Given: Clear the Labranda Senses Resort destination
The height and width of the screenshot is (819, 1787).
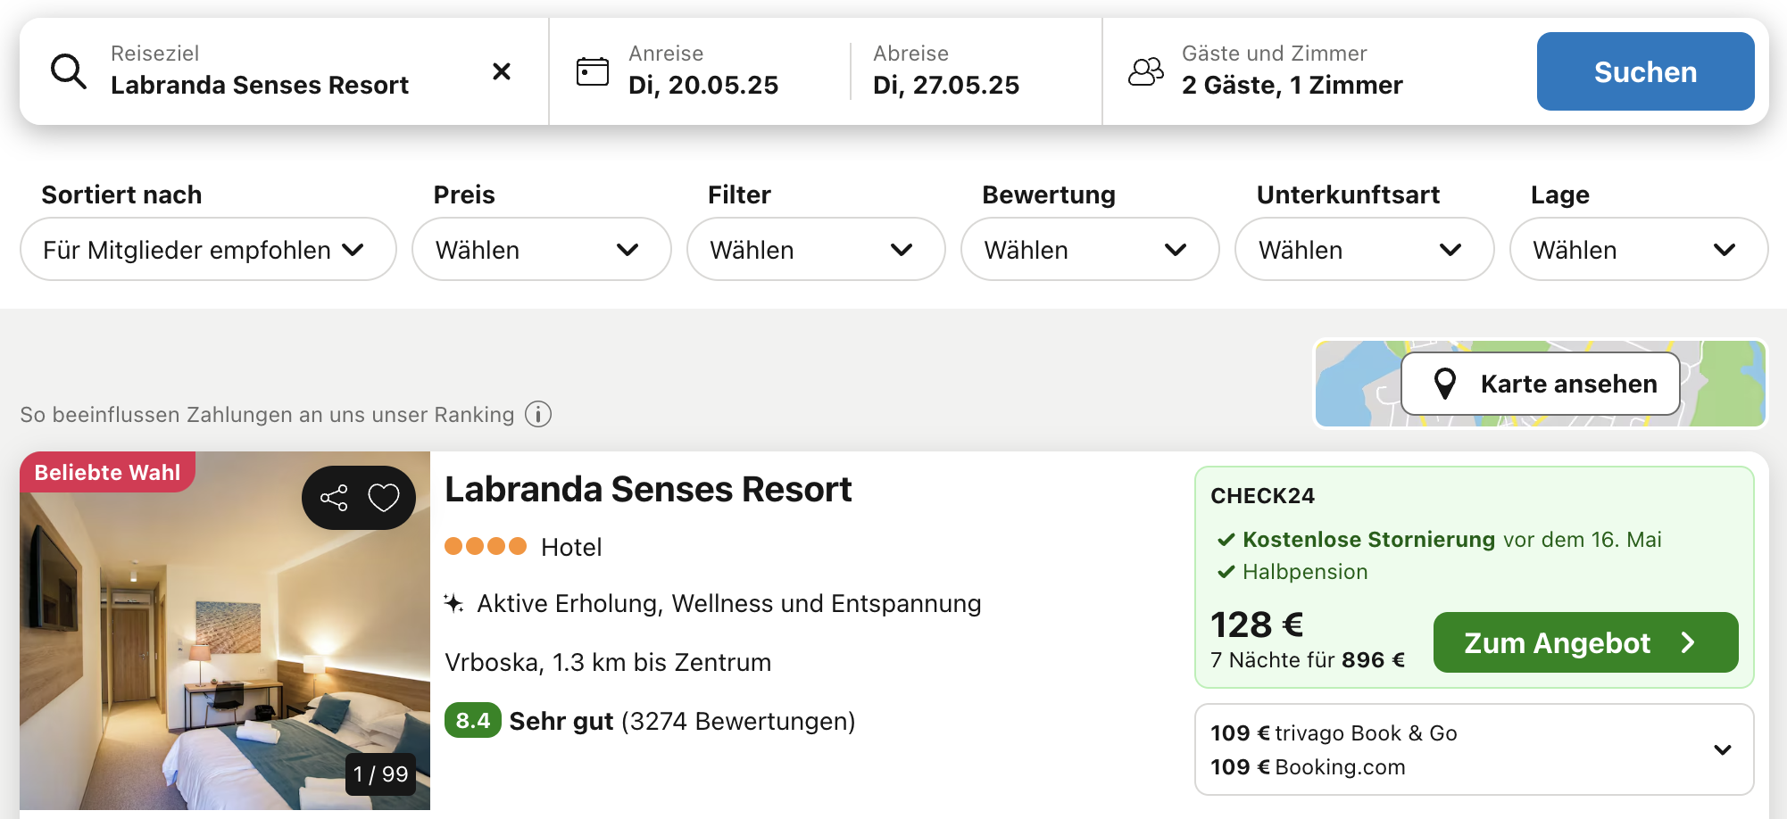Looking at the screenshot, I should tap(502, 71).
